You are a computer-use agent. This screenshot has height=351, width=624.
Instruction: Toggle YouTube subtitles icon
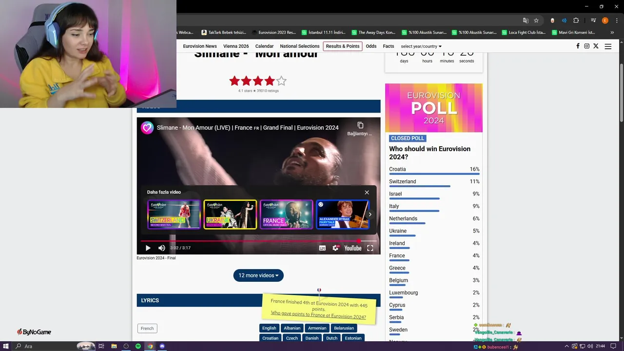click(x=322, y=248)
